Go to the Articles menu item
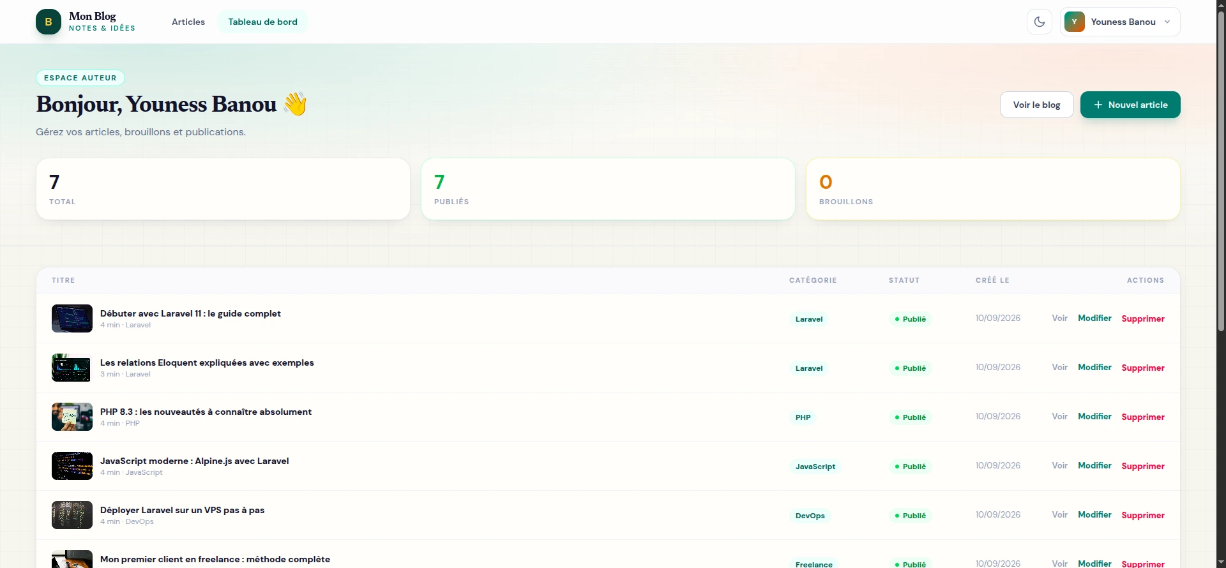 [188, 22]
